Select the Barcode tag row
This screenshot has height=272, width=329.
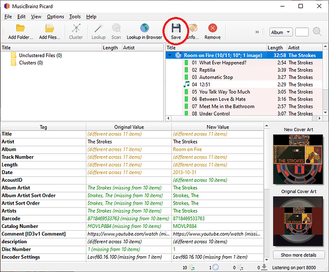(132, 219)
